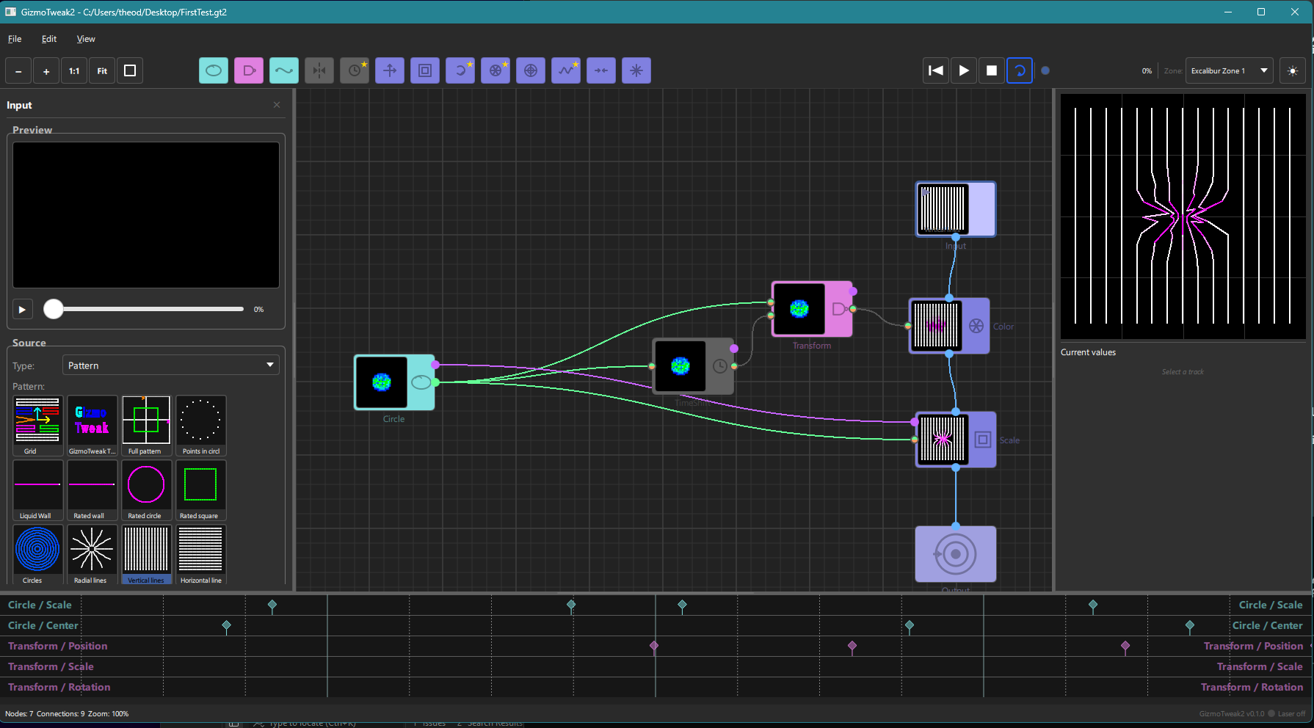
Task: Open the Color wheel node tool
Action: (496, 70)
